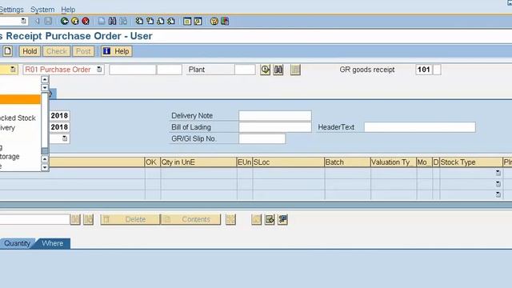The width and height of the screenshot is (512, 288).
Task: Click the EUn column header
Action: (245, 162)
